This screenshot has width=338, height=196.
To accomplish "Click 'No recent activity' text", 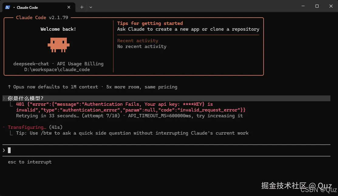I will 142,46.
